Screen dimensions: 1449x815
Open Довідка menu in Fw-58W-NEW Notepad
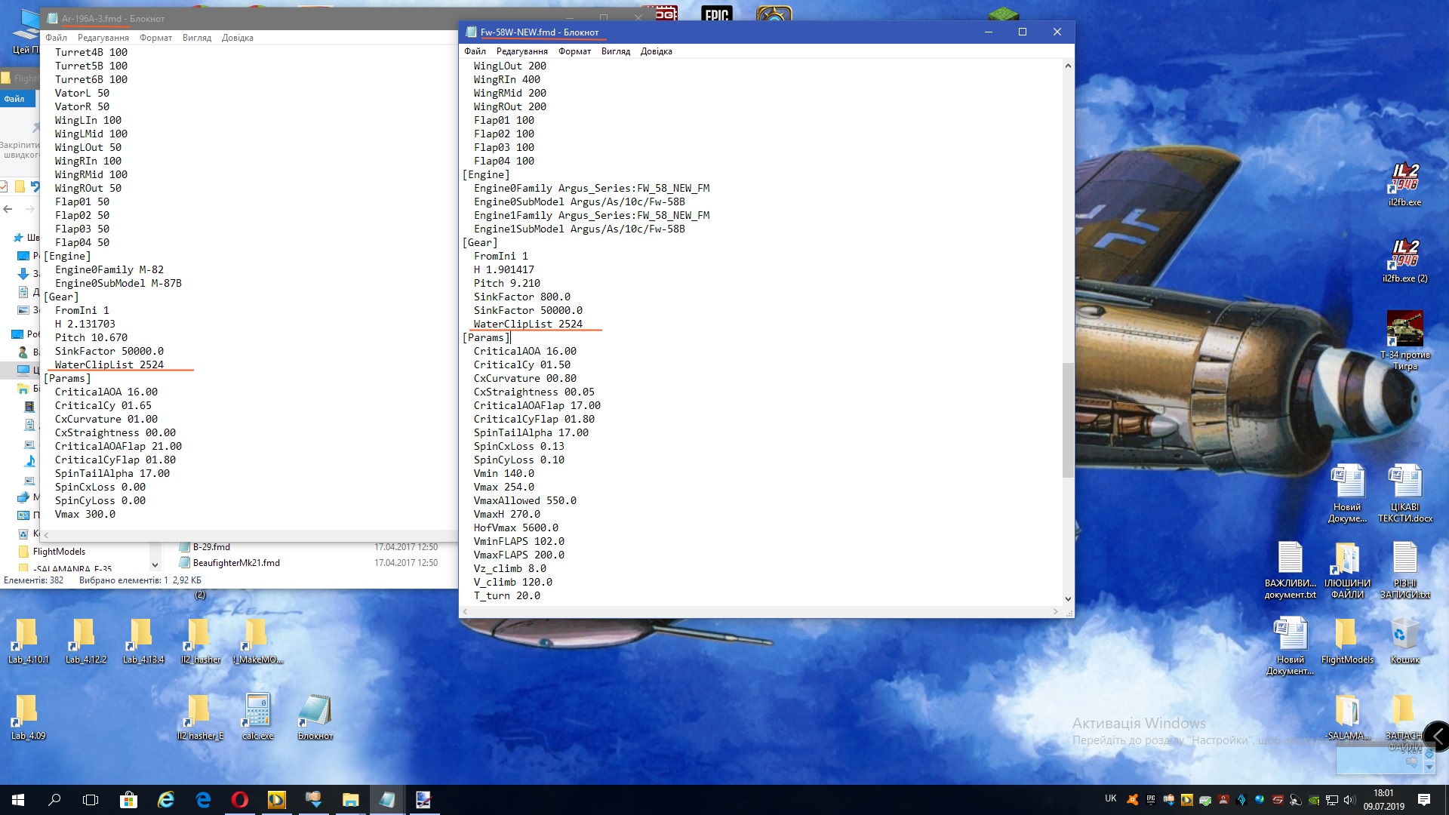[656, 51]
